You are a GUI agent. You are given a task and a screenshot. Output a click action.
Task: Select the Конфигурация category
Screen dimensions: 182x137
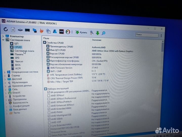click(19, 106)
